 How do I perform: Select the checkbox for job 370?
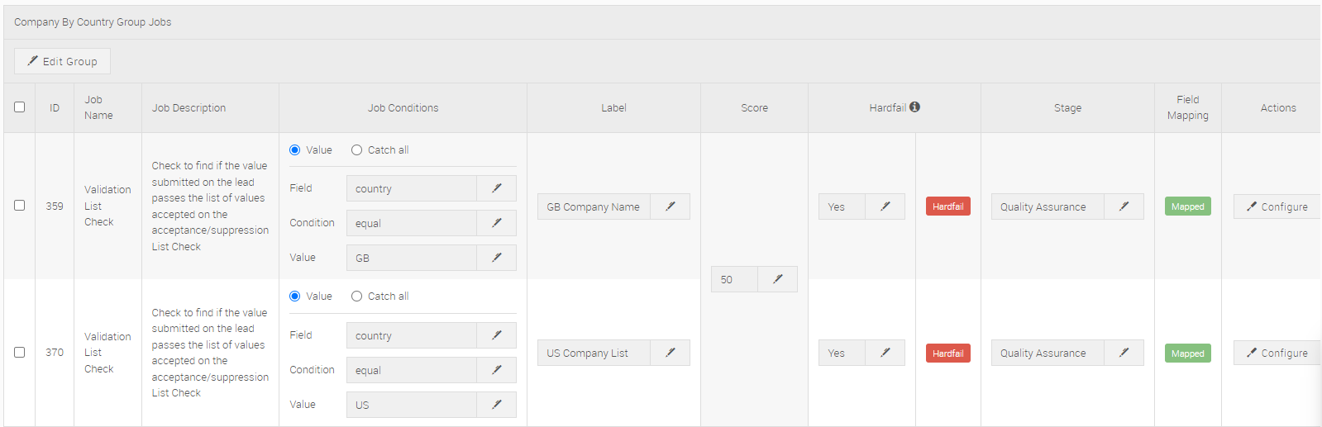(20, 352)
